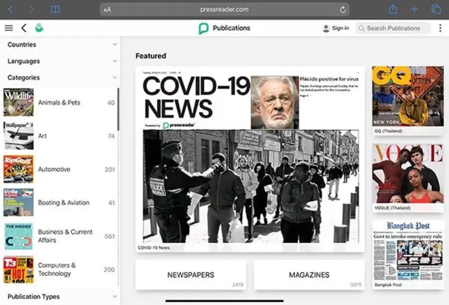Click the Voile magazine thumbnail

[x=18, y=203]
